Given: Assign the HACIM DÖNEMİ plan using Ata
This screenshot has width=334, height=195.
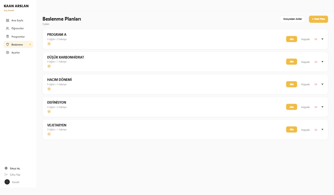Looking at the screenshot, I should pos(291,84).
